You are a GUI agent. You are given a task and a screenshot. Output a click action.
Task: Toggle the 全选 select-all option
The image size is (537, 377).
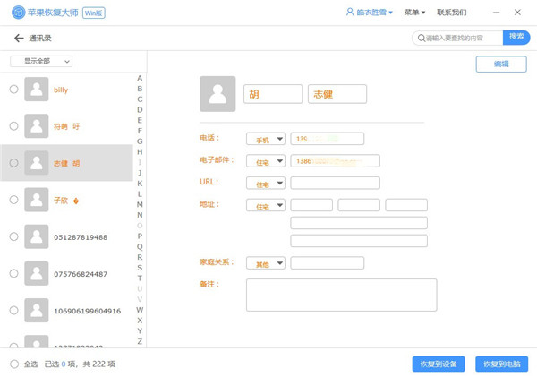[13, 364]
